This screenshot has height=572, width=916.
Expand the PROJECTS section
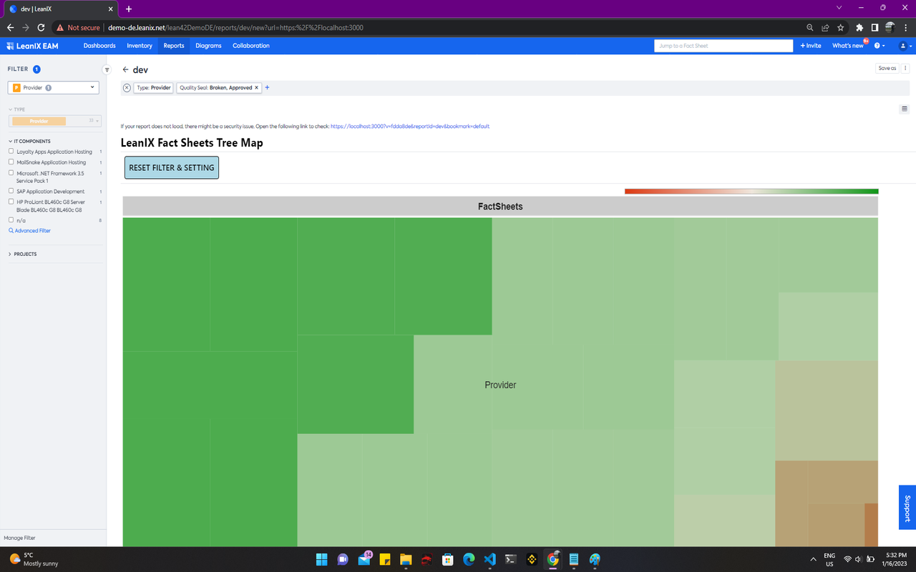[23, 254]
